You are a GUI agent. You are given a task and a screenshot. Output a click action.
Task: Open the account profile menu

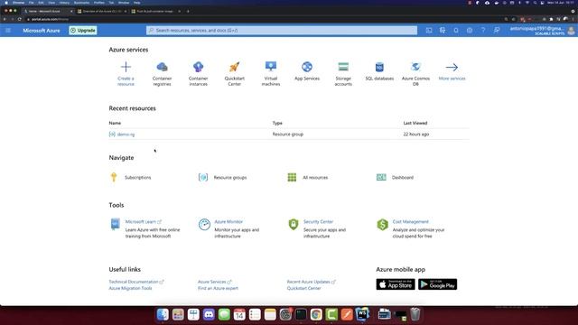[x=542, y=30]
